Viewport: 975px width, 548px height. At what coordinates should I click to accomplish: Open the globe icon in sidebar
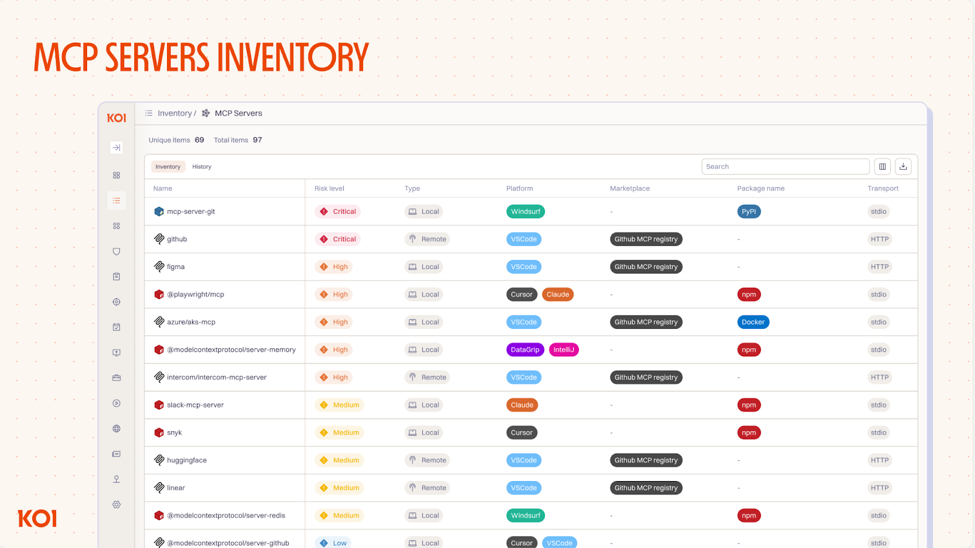[x=116, y=429]
